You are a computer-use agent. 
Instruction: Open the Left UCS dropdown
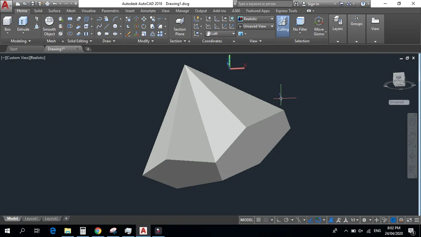220,34
